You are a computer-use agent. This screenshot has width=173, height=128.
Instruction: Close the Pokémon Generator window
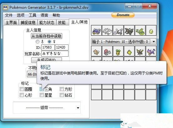[150, 6]
